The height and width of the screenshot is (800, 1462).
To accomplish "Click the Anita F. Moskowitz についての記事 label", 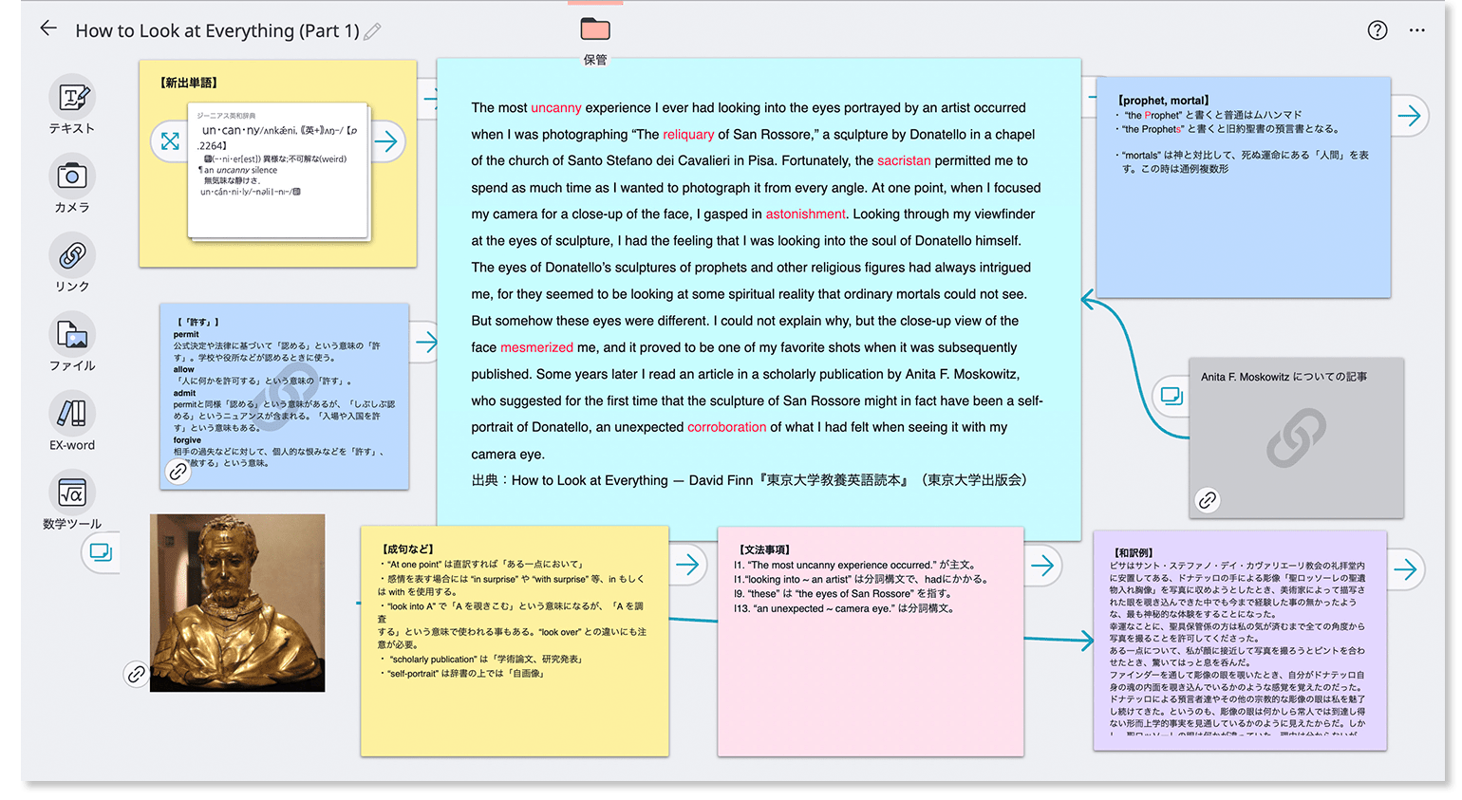I will pos(1284,377).
